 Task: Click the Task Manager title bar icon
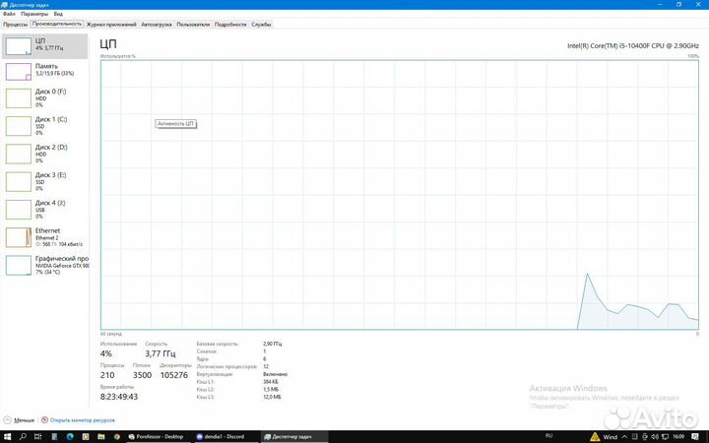pyautogui.click(x=5, y=5)
